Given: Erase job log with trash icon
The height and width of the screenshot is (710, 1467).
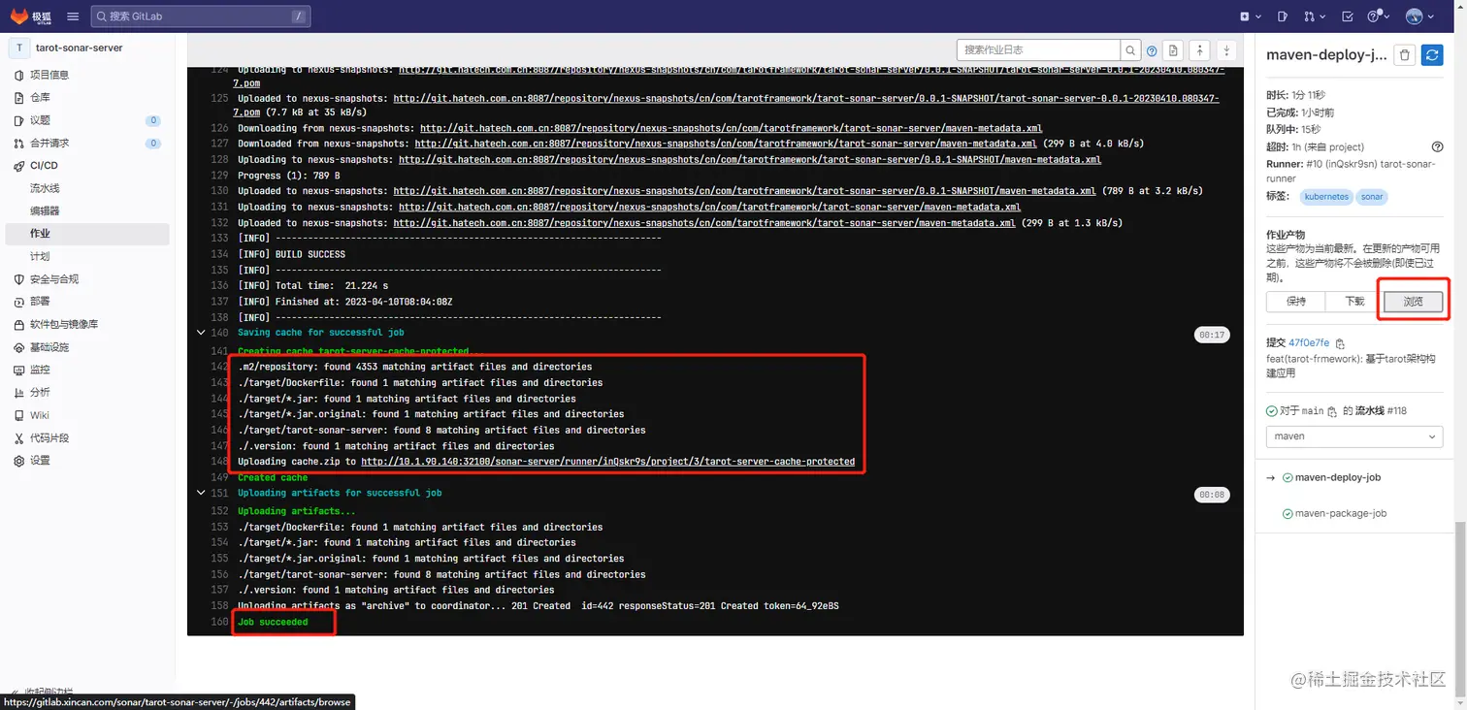Looking at the screenshot, I should point(1404,56).
